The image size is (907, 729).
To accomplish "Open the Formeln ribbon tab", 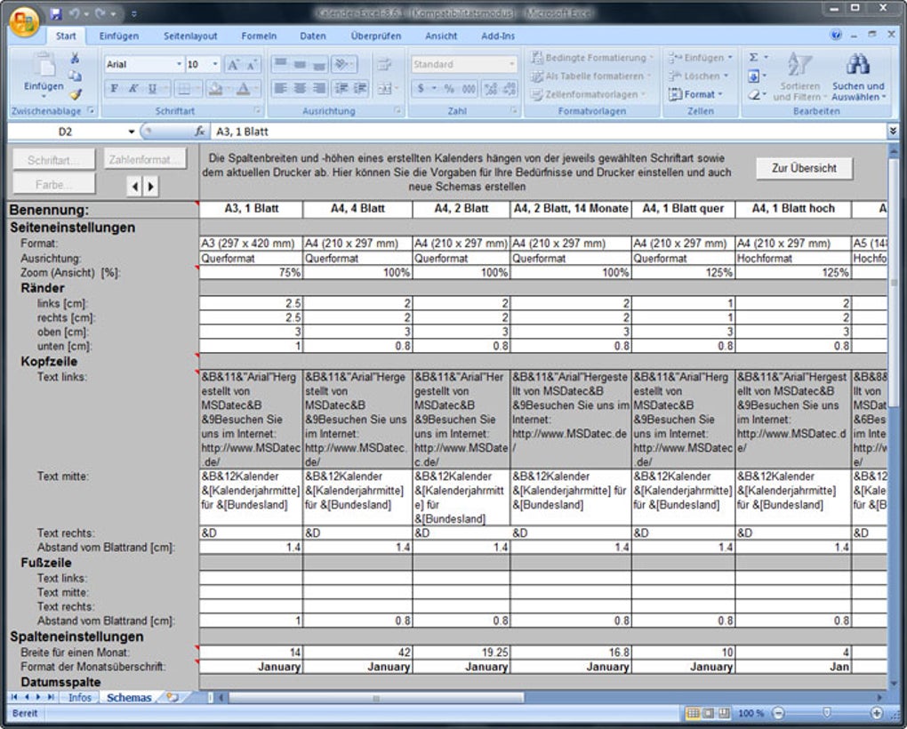I will [x=259, y=36].
